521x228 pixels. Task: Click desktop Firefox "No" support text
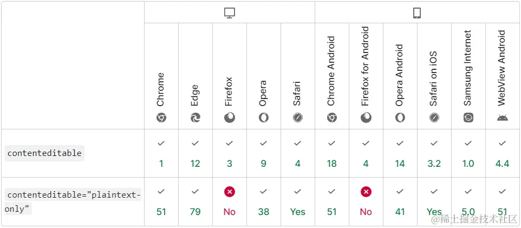point(230,212)
